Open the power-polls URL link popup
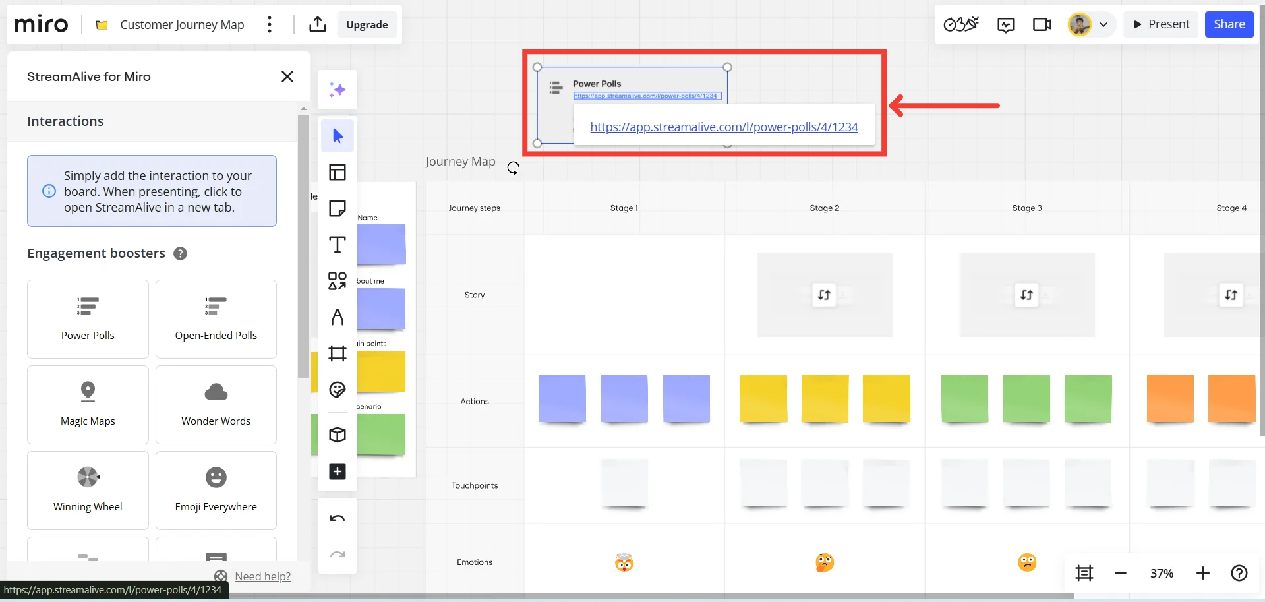 pos(724,127)
